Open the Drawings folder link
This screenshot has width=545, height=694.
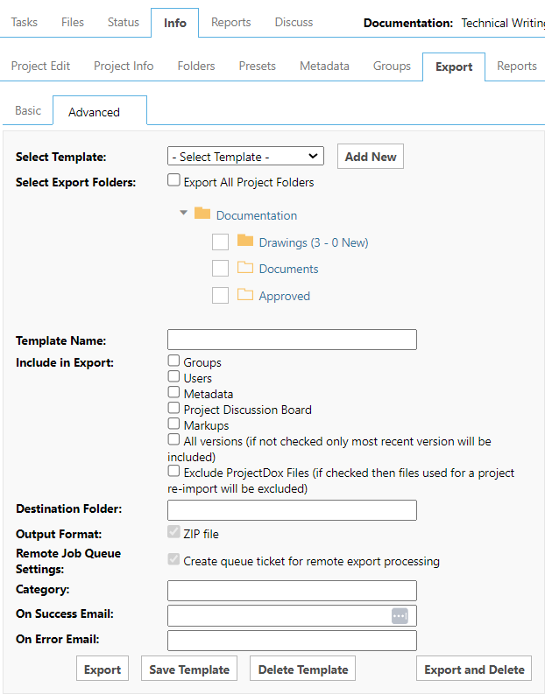[313, 242]
